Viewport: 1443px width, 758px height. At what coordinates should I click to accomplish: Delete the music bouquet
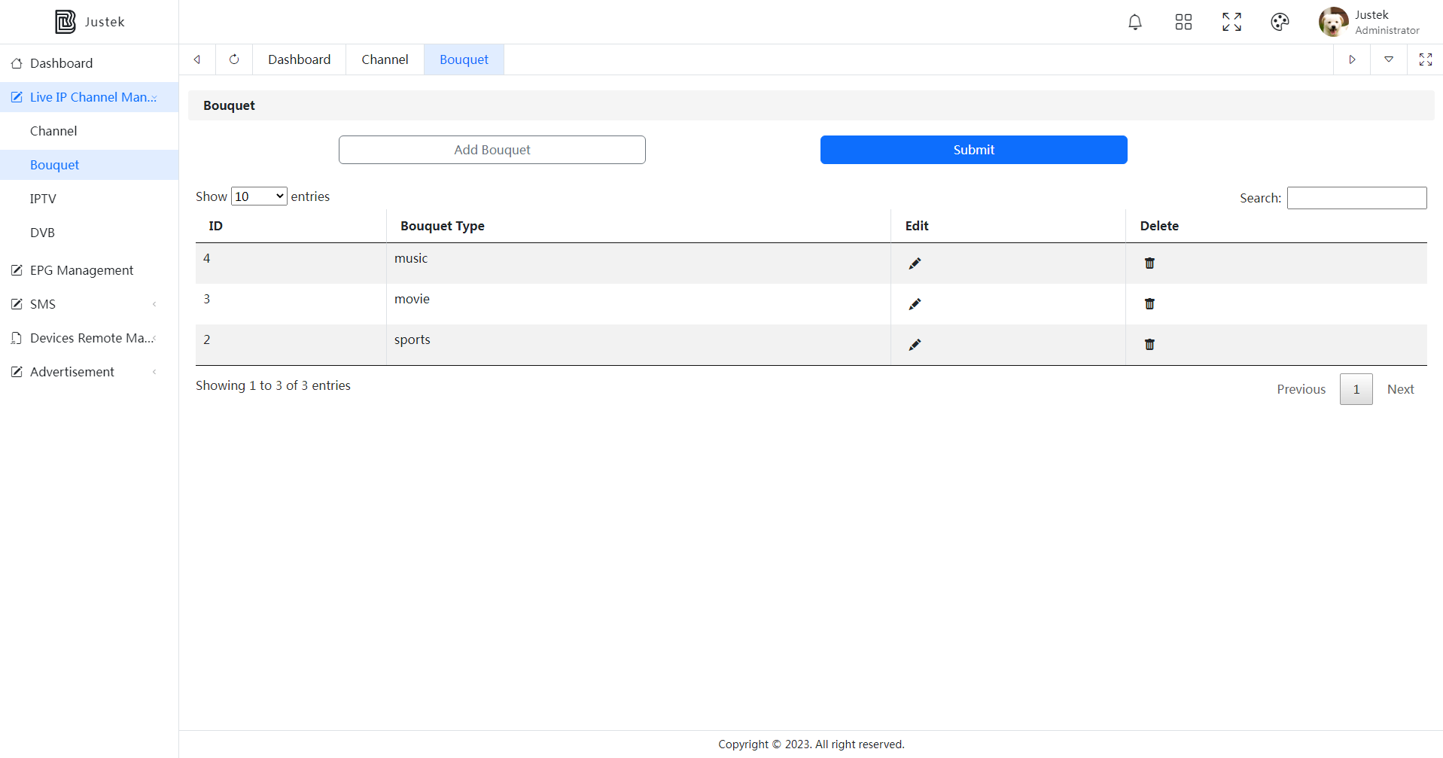tap(1149, 263)
